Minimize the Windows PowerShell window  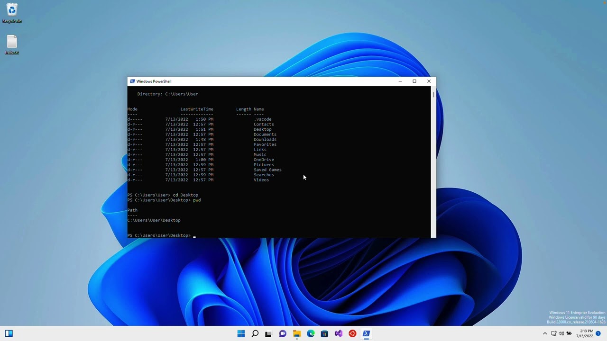[x=400, y=81]
